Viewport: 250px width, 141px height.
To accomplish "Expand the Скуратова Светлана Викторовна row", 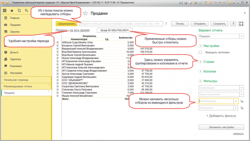I will (x=57, y=86).
